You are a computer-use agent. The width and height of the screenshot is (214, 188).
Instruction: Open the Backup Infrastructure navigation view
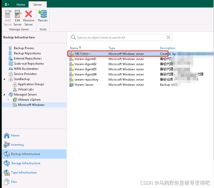tap(34, 154)
